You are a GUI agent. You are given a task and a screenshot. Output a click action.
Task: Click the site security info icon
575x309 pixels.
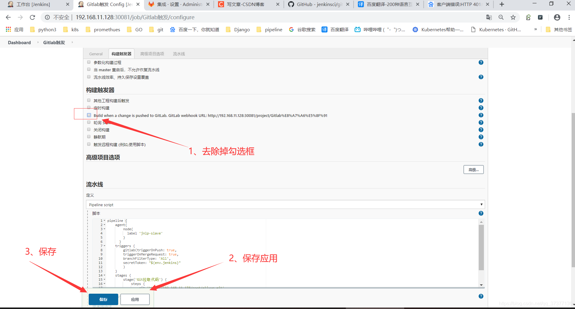pos(47,17)
